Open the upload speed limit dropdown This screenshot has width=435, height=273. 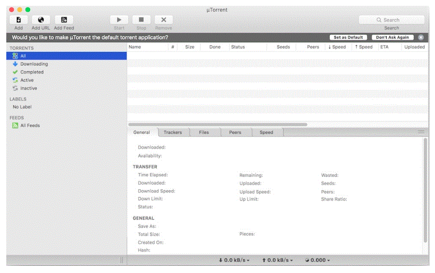click(277, 260)
